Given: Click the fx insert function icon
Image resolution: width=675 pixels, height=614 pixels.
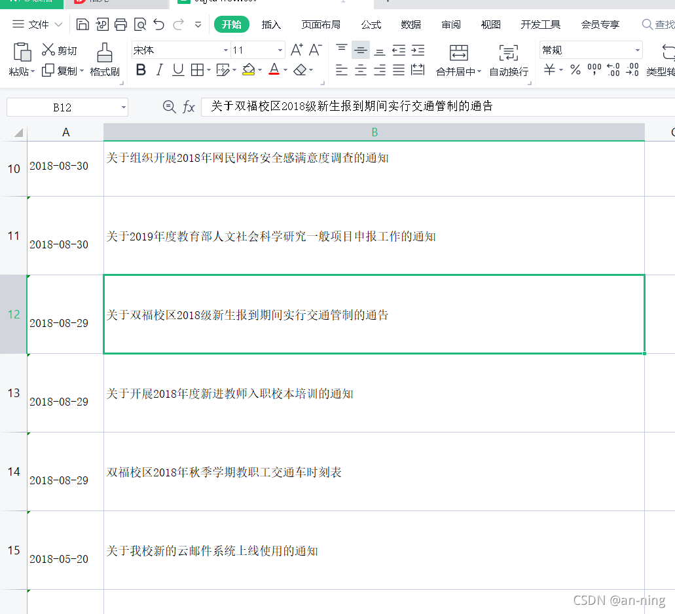Looking at the screenshot, I should coord(189,106).
